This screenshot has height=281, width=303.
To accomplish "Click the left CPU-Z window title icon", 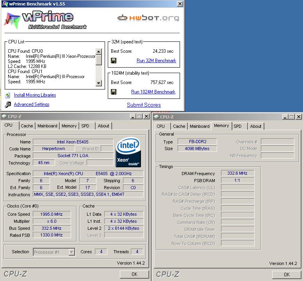I will [x=4, y=116].
